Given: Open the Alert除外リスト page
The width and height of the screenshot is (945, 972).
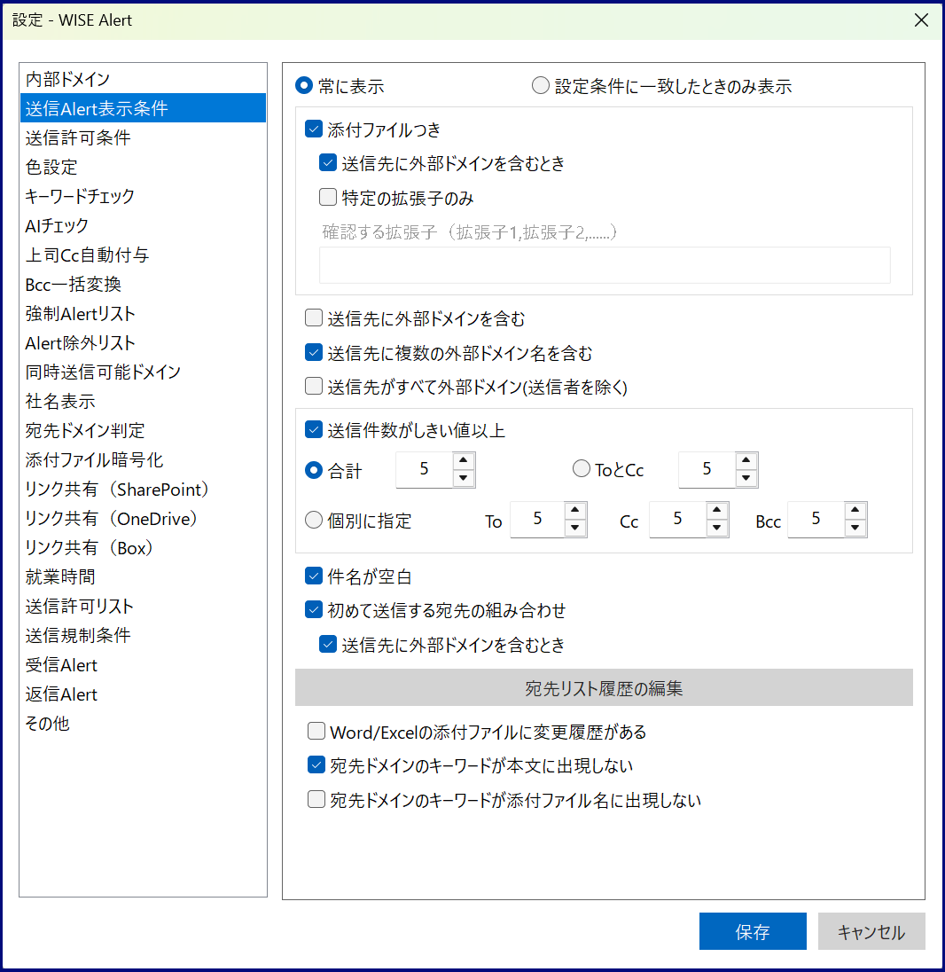Looking at the screenshot, I should point(143,343).
